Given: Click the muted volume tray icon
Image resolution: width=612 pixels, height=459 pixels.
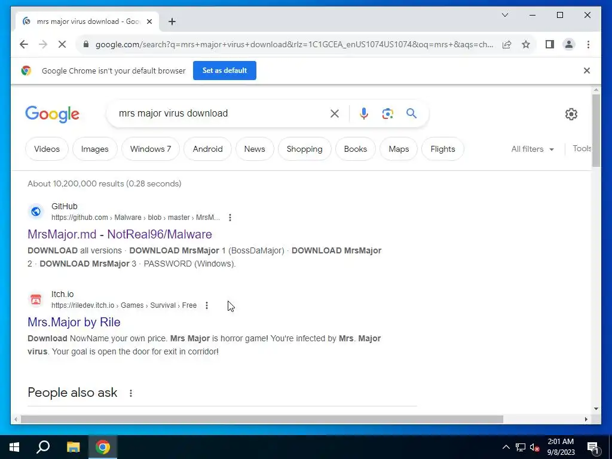Looking at the screenshot, I should point(534,447).
